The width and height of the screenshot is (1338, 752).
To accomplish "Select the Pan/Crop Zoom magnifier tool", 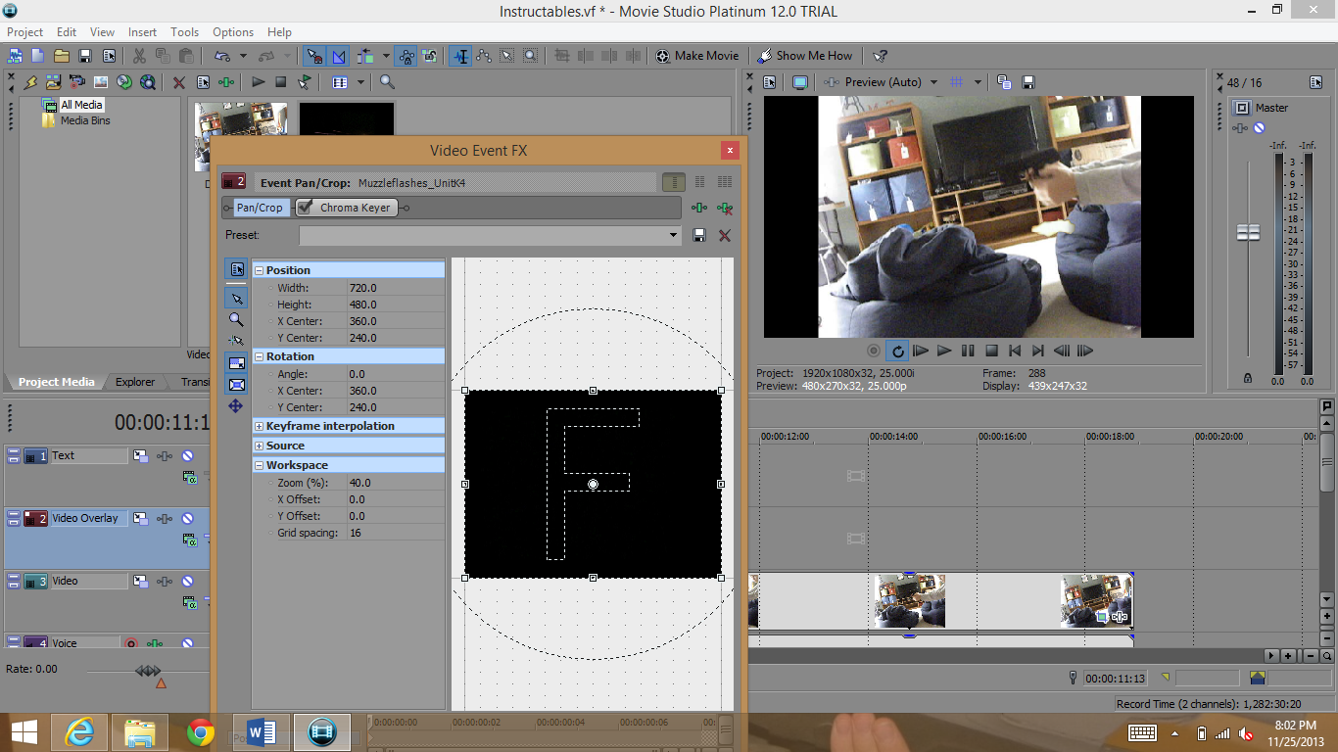I will (x=236, y=318).
